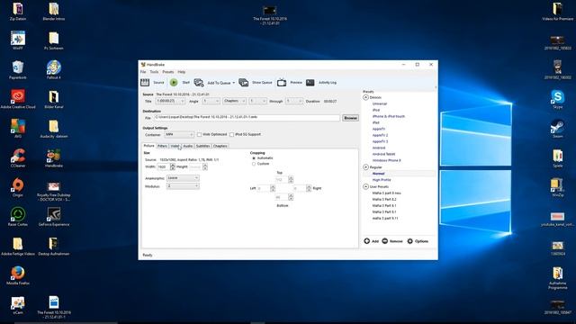The width and height of the screenshot is (576, 324).
Task: Switch to the Filters tab
Action: pyautogui.click(x=162, y=146)
